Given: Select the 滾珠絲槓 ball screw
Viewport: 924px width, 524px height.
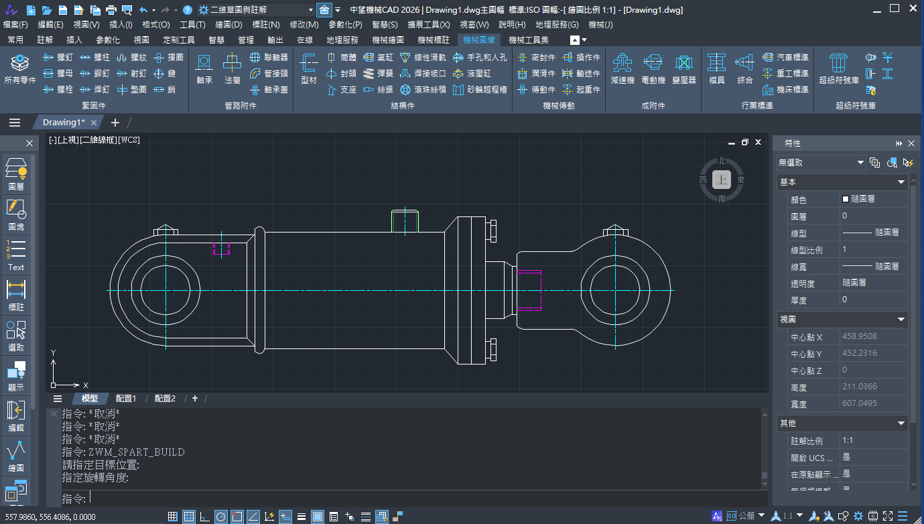Looking at the screenshot, I should pos(423,89).
